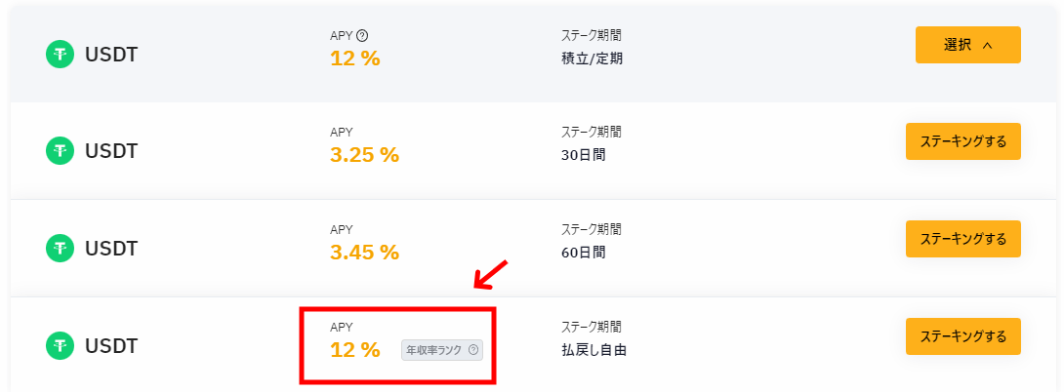Click ステーキングする for the 払戻し自由 plan
Image resolution: width=1064 pixels, height=392 pixels.
click(962, 336)
